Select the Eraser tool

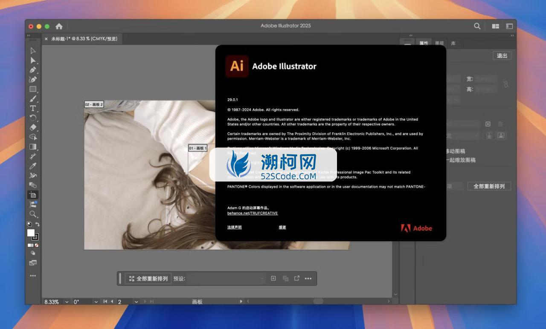(x=33, y=127)
